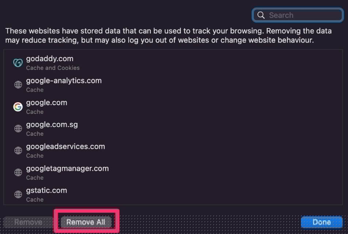Image resolution: width=348 pixels, height=234 pixels.
Task: Click the greyed-out Remove button
Action: click(x=29, y=222)
